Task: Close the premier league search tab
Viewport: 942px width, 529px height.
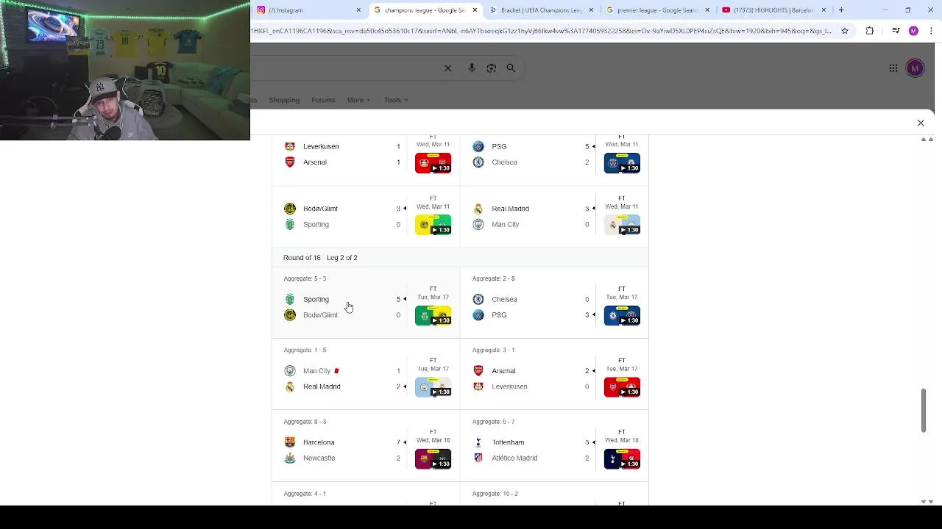Action: click(707, 10)
